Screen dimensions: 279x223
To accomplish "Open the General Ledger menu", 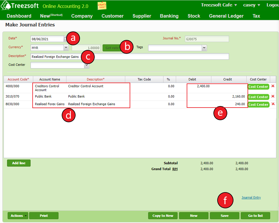I will [x=226, y=16].
